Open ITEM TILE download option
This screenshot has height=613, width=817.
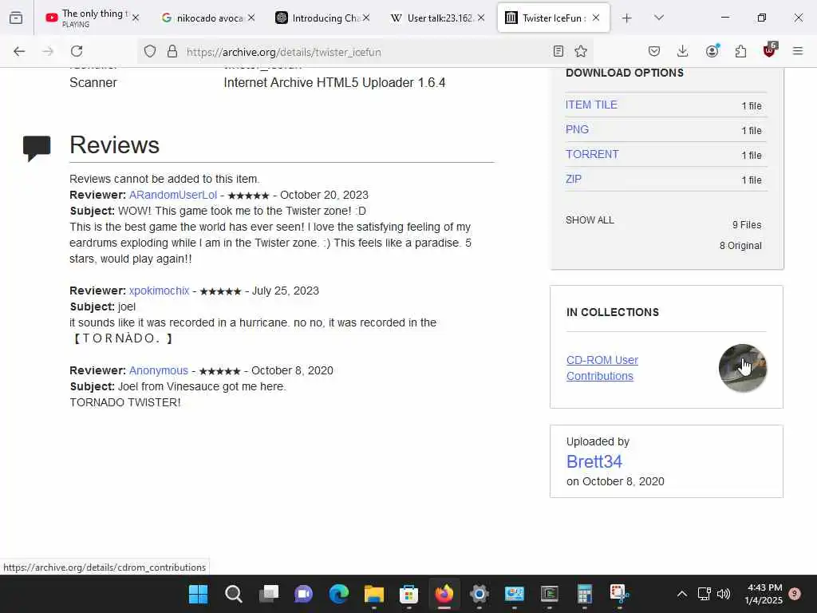click(x=591, y=105)
